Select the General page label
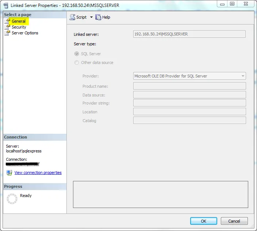 click(19, 21)
